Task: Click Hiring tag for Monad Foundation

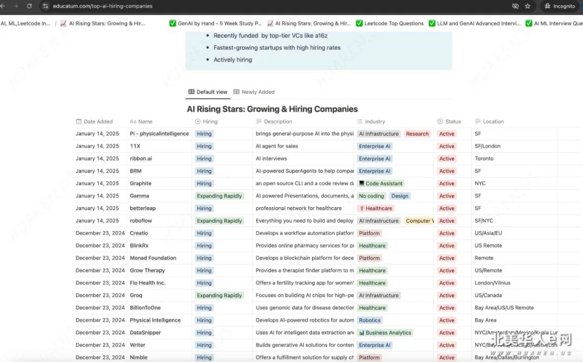Action: tap(204, 258)
